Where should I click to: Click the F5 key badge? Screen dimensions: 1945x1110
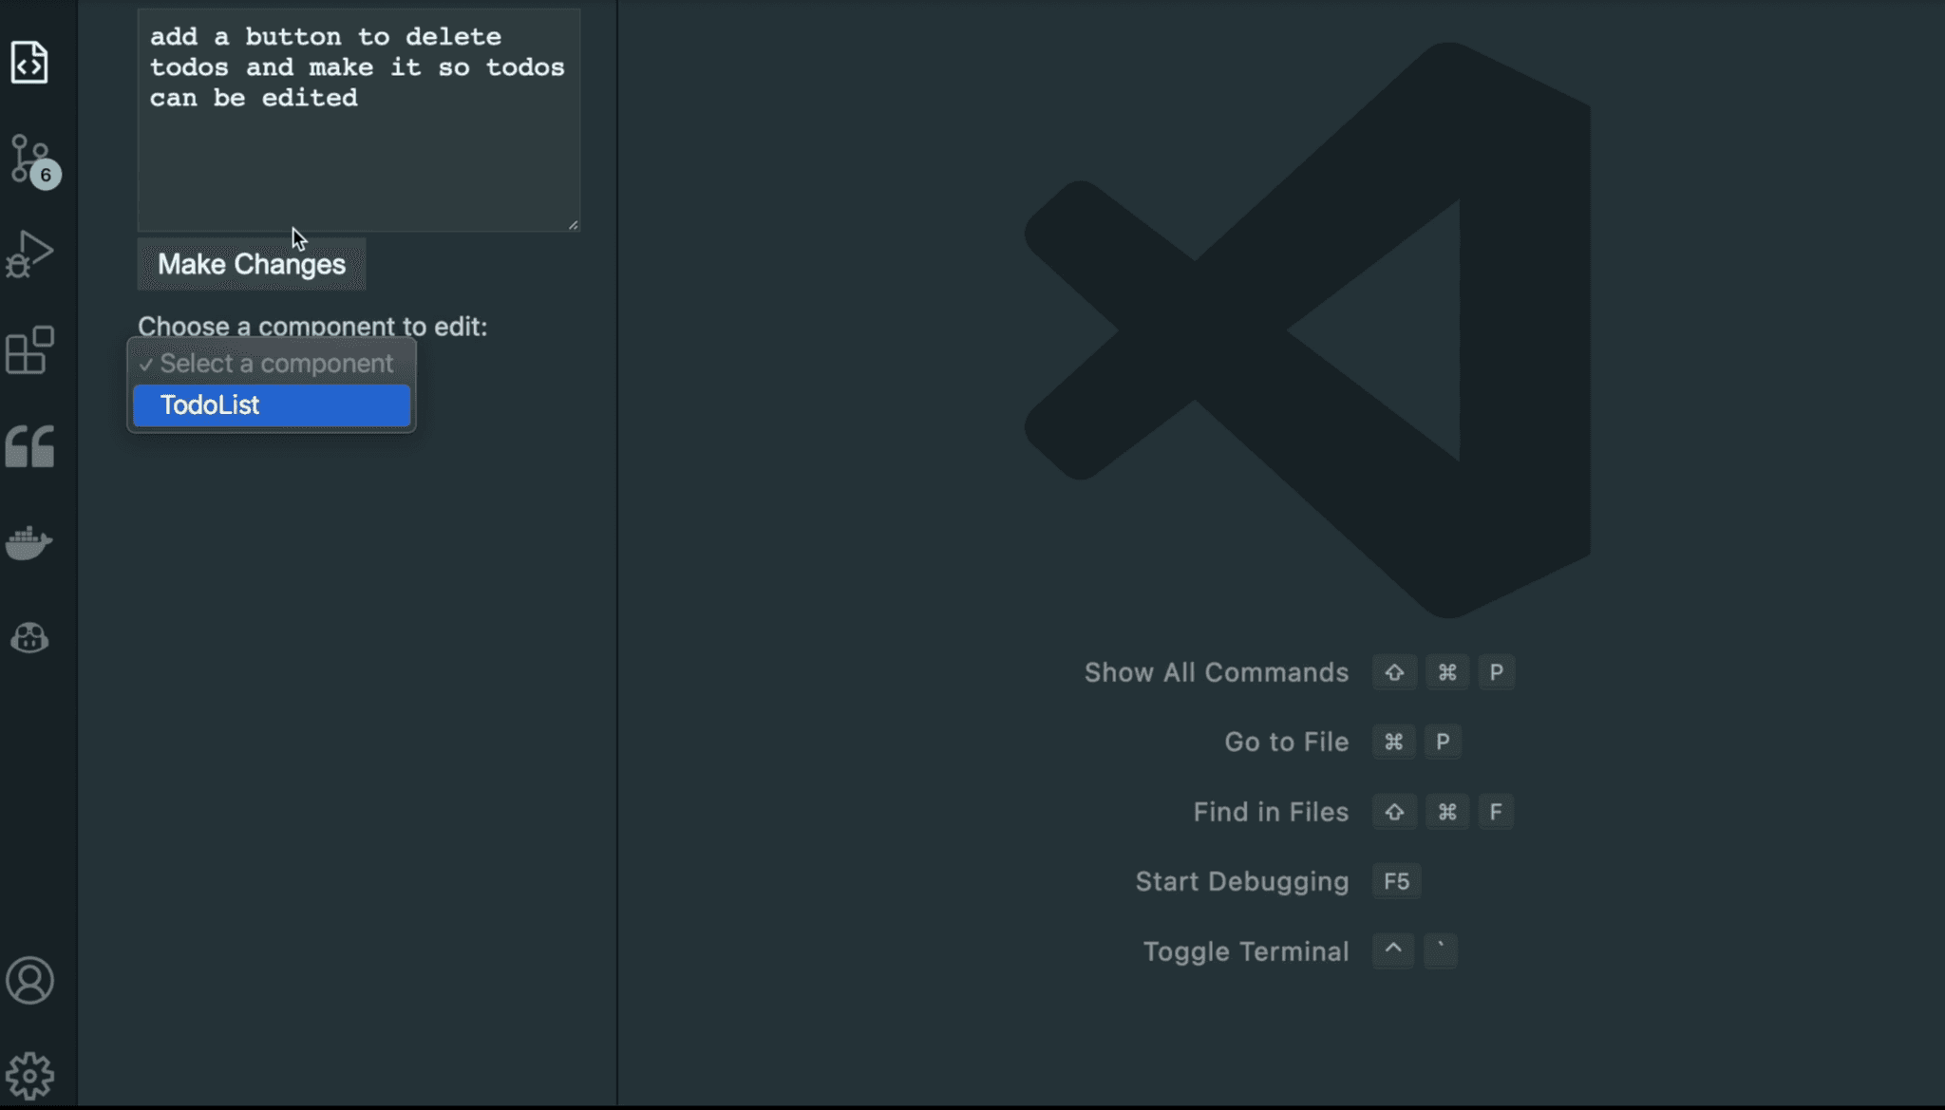click(1397, 881)
